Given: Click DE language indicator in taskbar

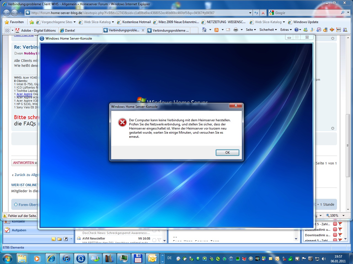Looking at the screenshot, I should (x=170, y=258).
